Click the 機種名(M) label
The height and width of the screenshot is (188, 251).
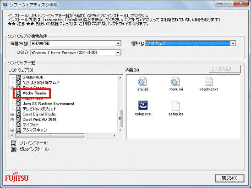19,43
